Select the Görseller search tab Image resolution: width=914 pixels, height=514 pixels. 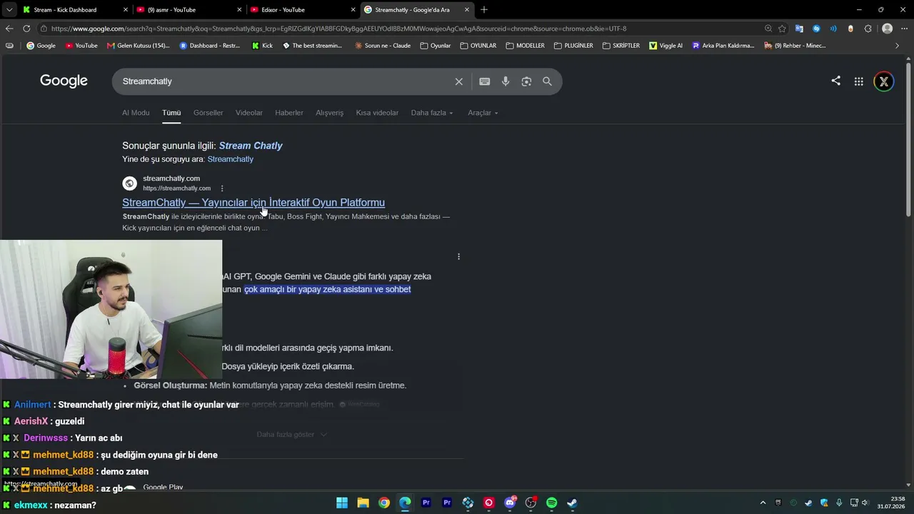(x=209, y=113)
